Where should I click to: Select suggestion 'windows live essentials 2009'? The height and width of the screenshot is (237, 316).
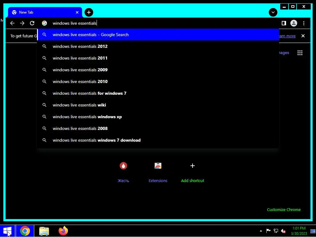point(158,70)
